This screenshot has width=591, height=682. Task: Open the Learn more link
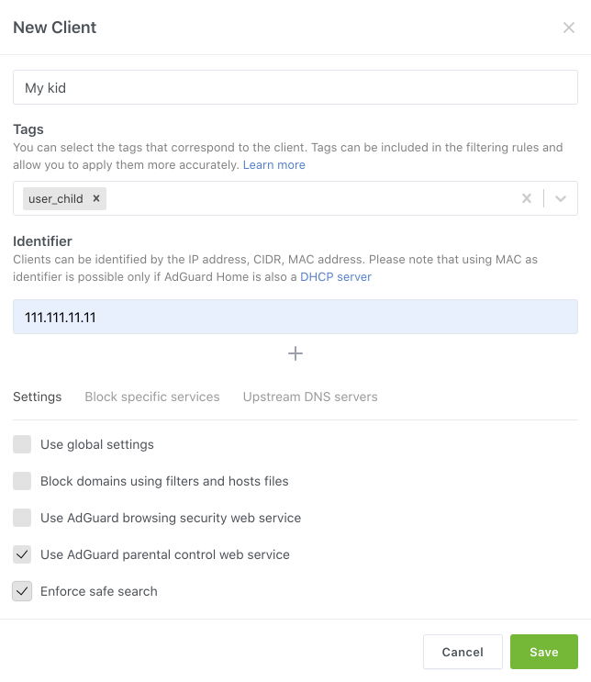[274, 165]
